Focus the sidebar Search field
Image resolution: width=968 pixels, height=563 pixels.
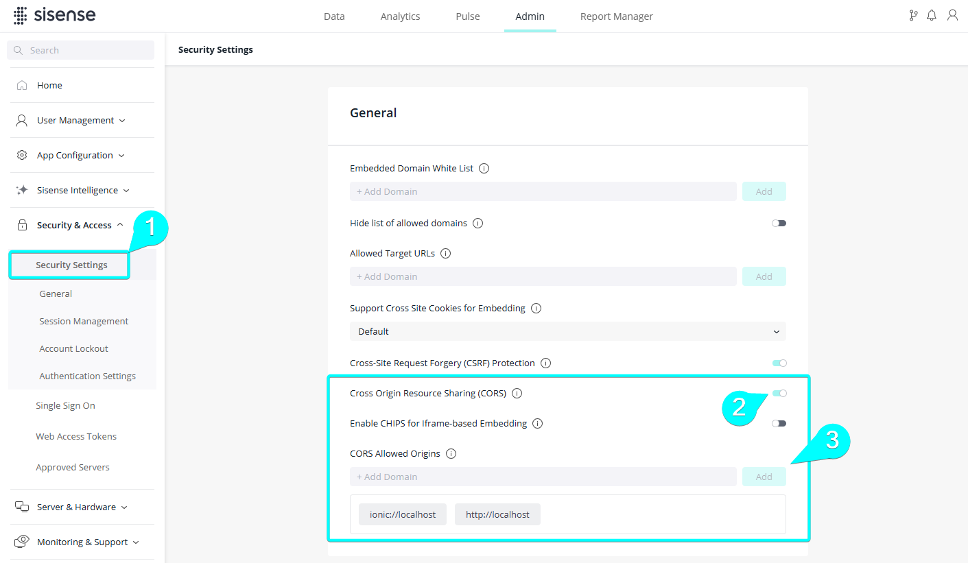[x=81, y=50]
